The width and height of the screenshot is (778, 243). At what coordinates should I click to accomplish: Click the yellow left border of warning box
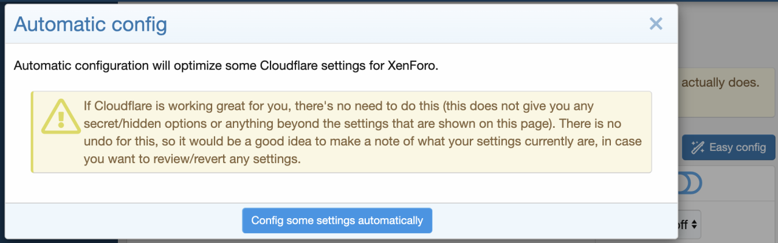click(32, 131)
